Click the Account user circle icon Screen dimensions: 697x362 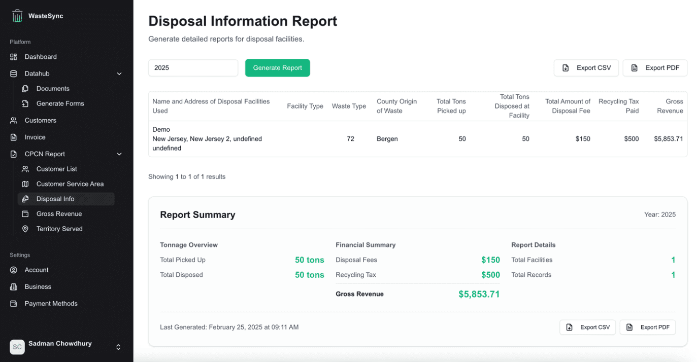14,270
